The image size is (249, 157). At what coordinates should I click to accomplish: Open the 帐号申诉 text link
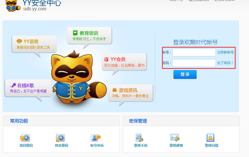[x=97, y=145]
